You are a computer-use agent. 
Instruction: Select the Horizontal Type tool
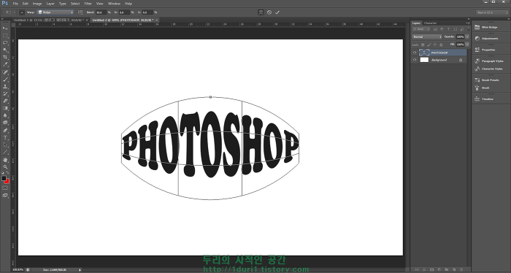click(x=5, y=137)
